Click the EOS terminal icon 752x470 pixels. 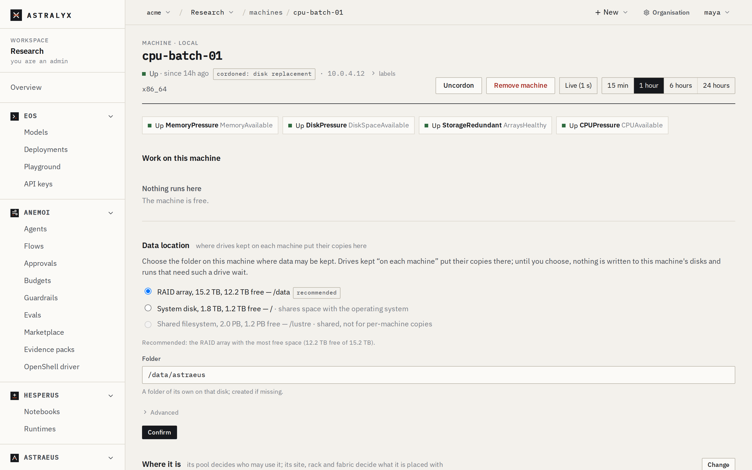(15, 116)
